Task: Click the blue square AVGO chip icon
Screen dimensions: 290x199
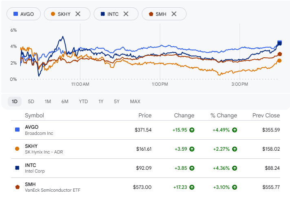Action: click(16, 14)
